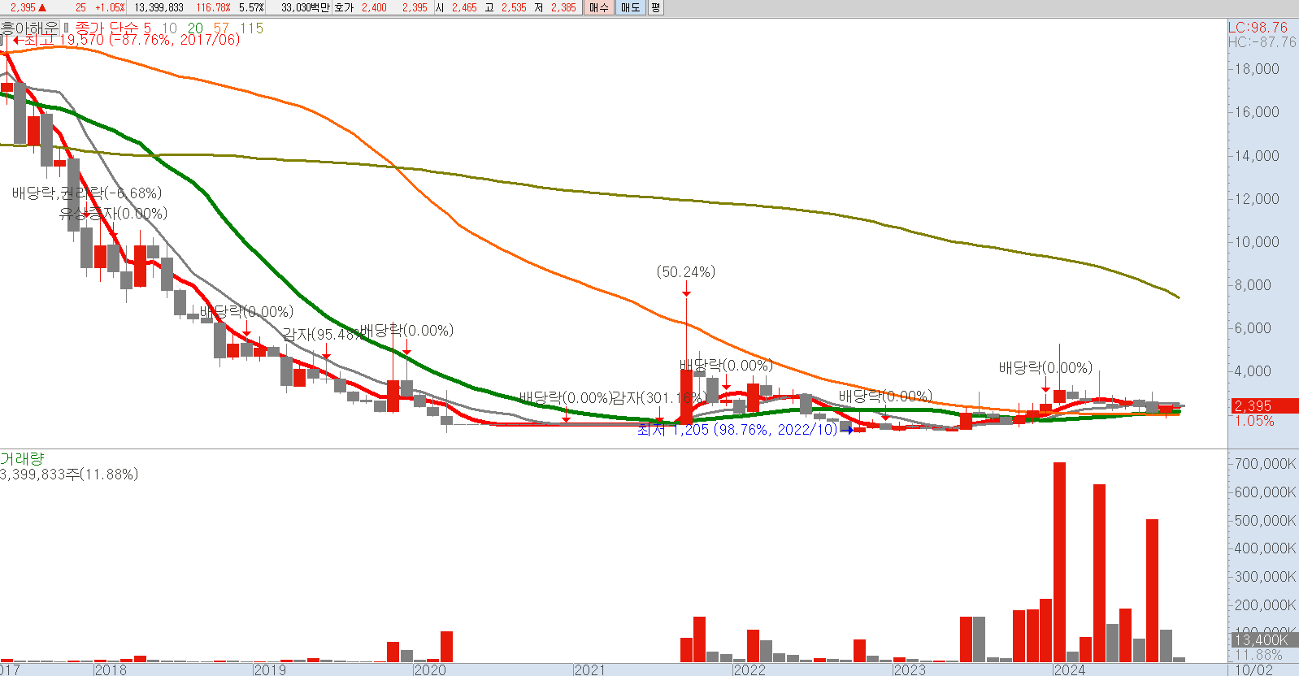The image size is (1299, 676).
Task: Click the 종가 단순 moving-average label
Action: [x=107, y=28]
